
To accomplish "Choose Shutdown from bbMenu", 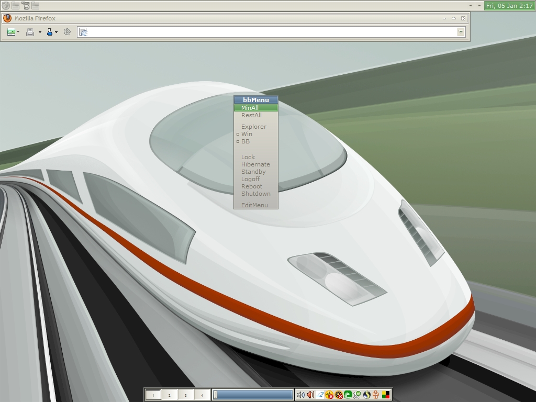I will point(255,194).
